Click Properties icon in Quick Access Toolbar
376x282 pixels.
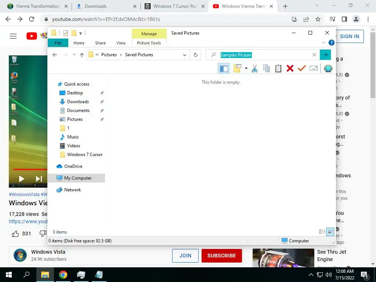click(65, 33)
